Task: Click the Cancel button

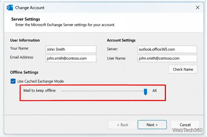Action: [185, 125]
